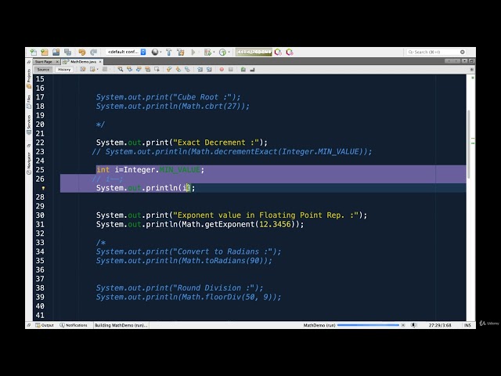Click the Build Project hammer icon
This screenshot has width=501, height=376.
169,52
